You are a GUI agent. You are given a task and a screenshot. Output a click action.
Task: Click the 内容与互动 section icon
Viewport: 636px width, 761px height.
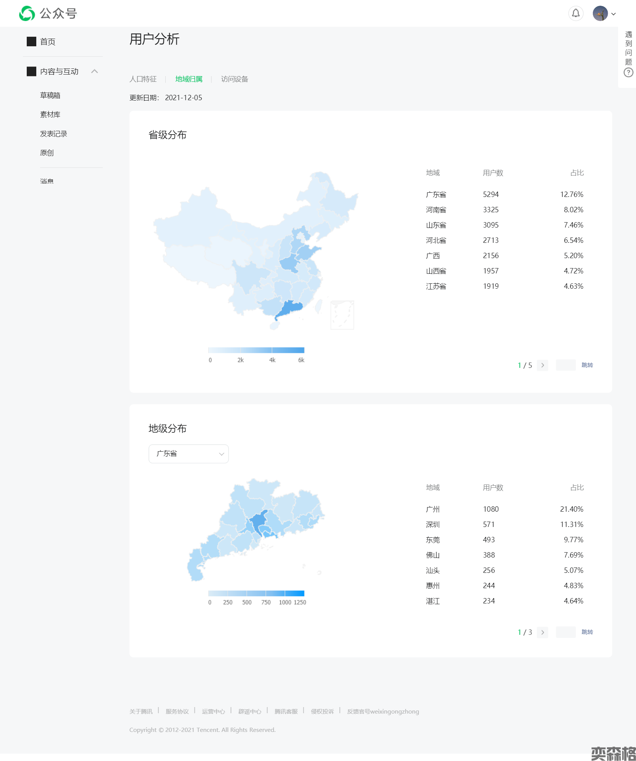[31, 72]
